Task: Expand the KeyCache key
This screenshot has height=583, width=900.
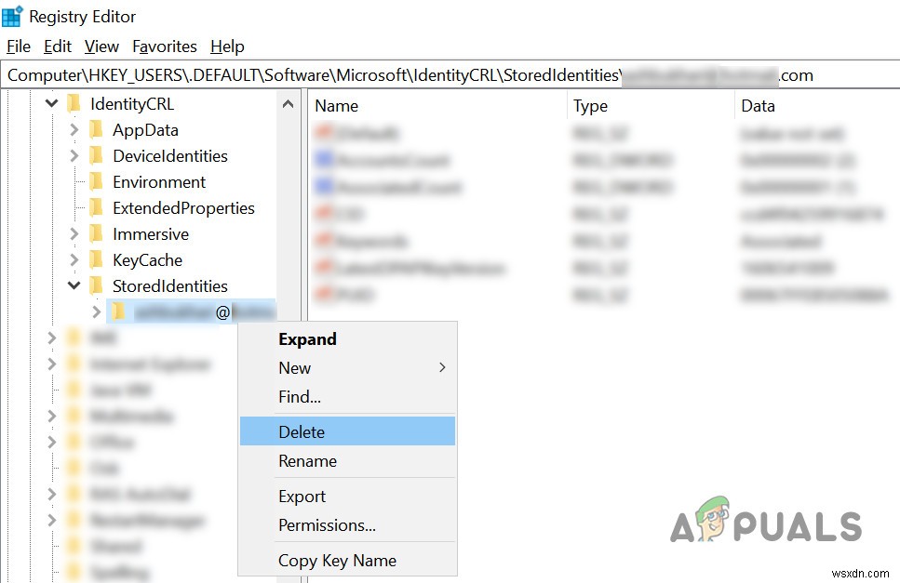Action: 74,260
